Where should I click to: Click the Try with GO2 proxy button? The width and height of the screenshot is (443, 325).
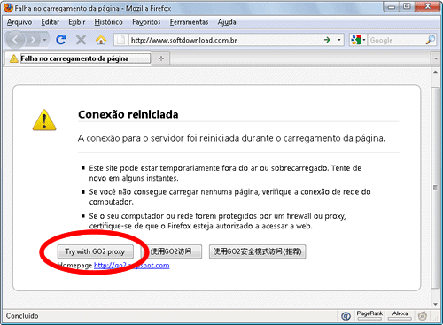pyautogui.click(x=95, y=251)
